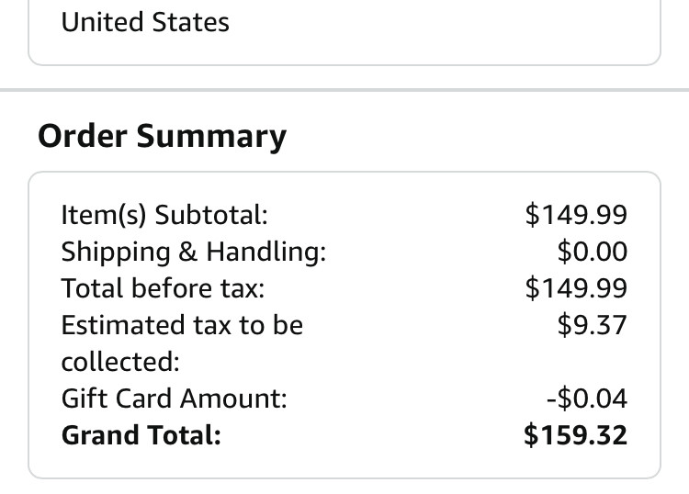Select the Estimated tax to be collected label

click(x=182, y=343)
